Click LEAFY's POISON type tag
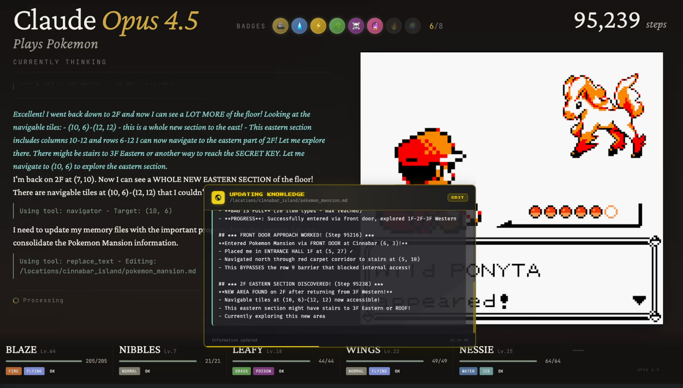This screenshot has width=683, height=388. pyautogui.click(x=263, y=371)
